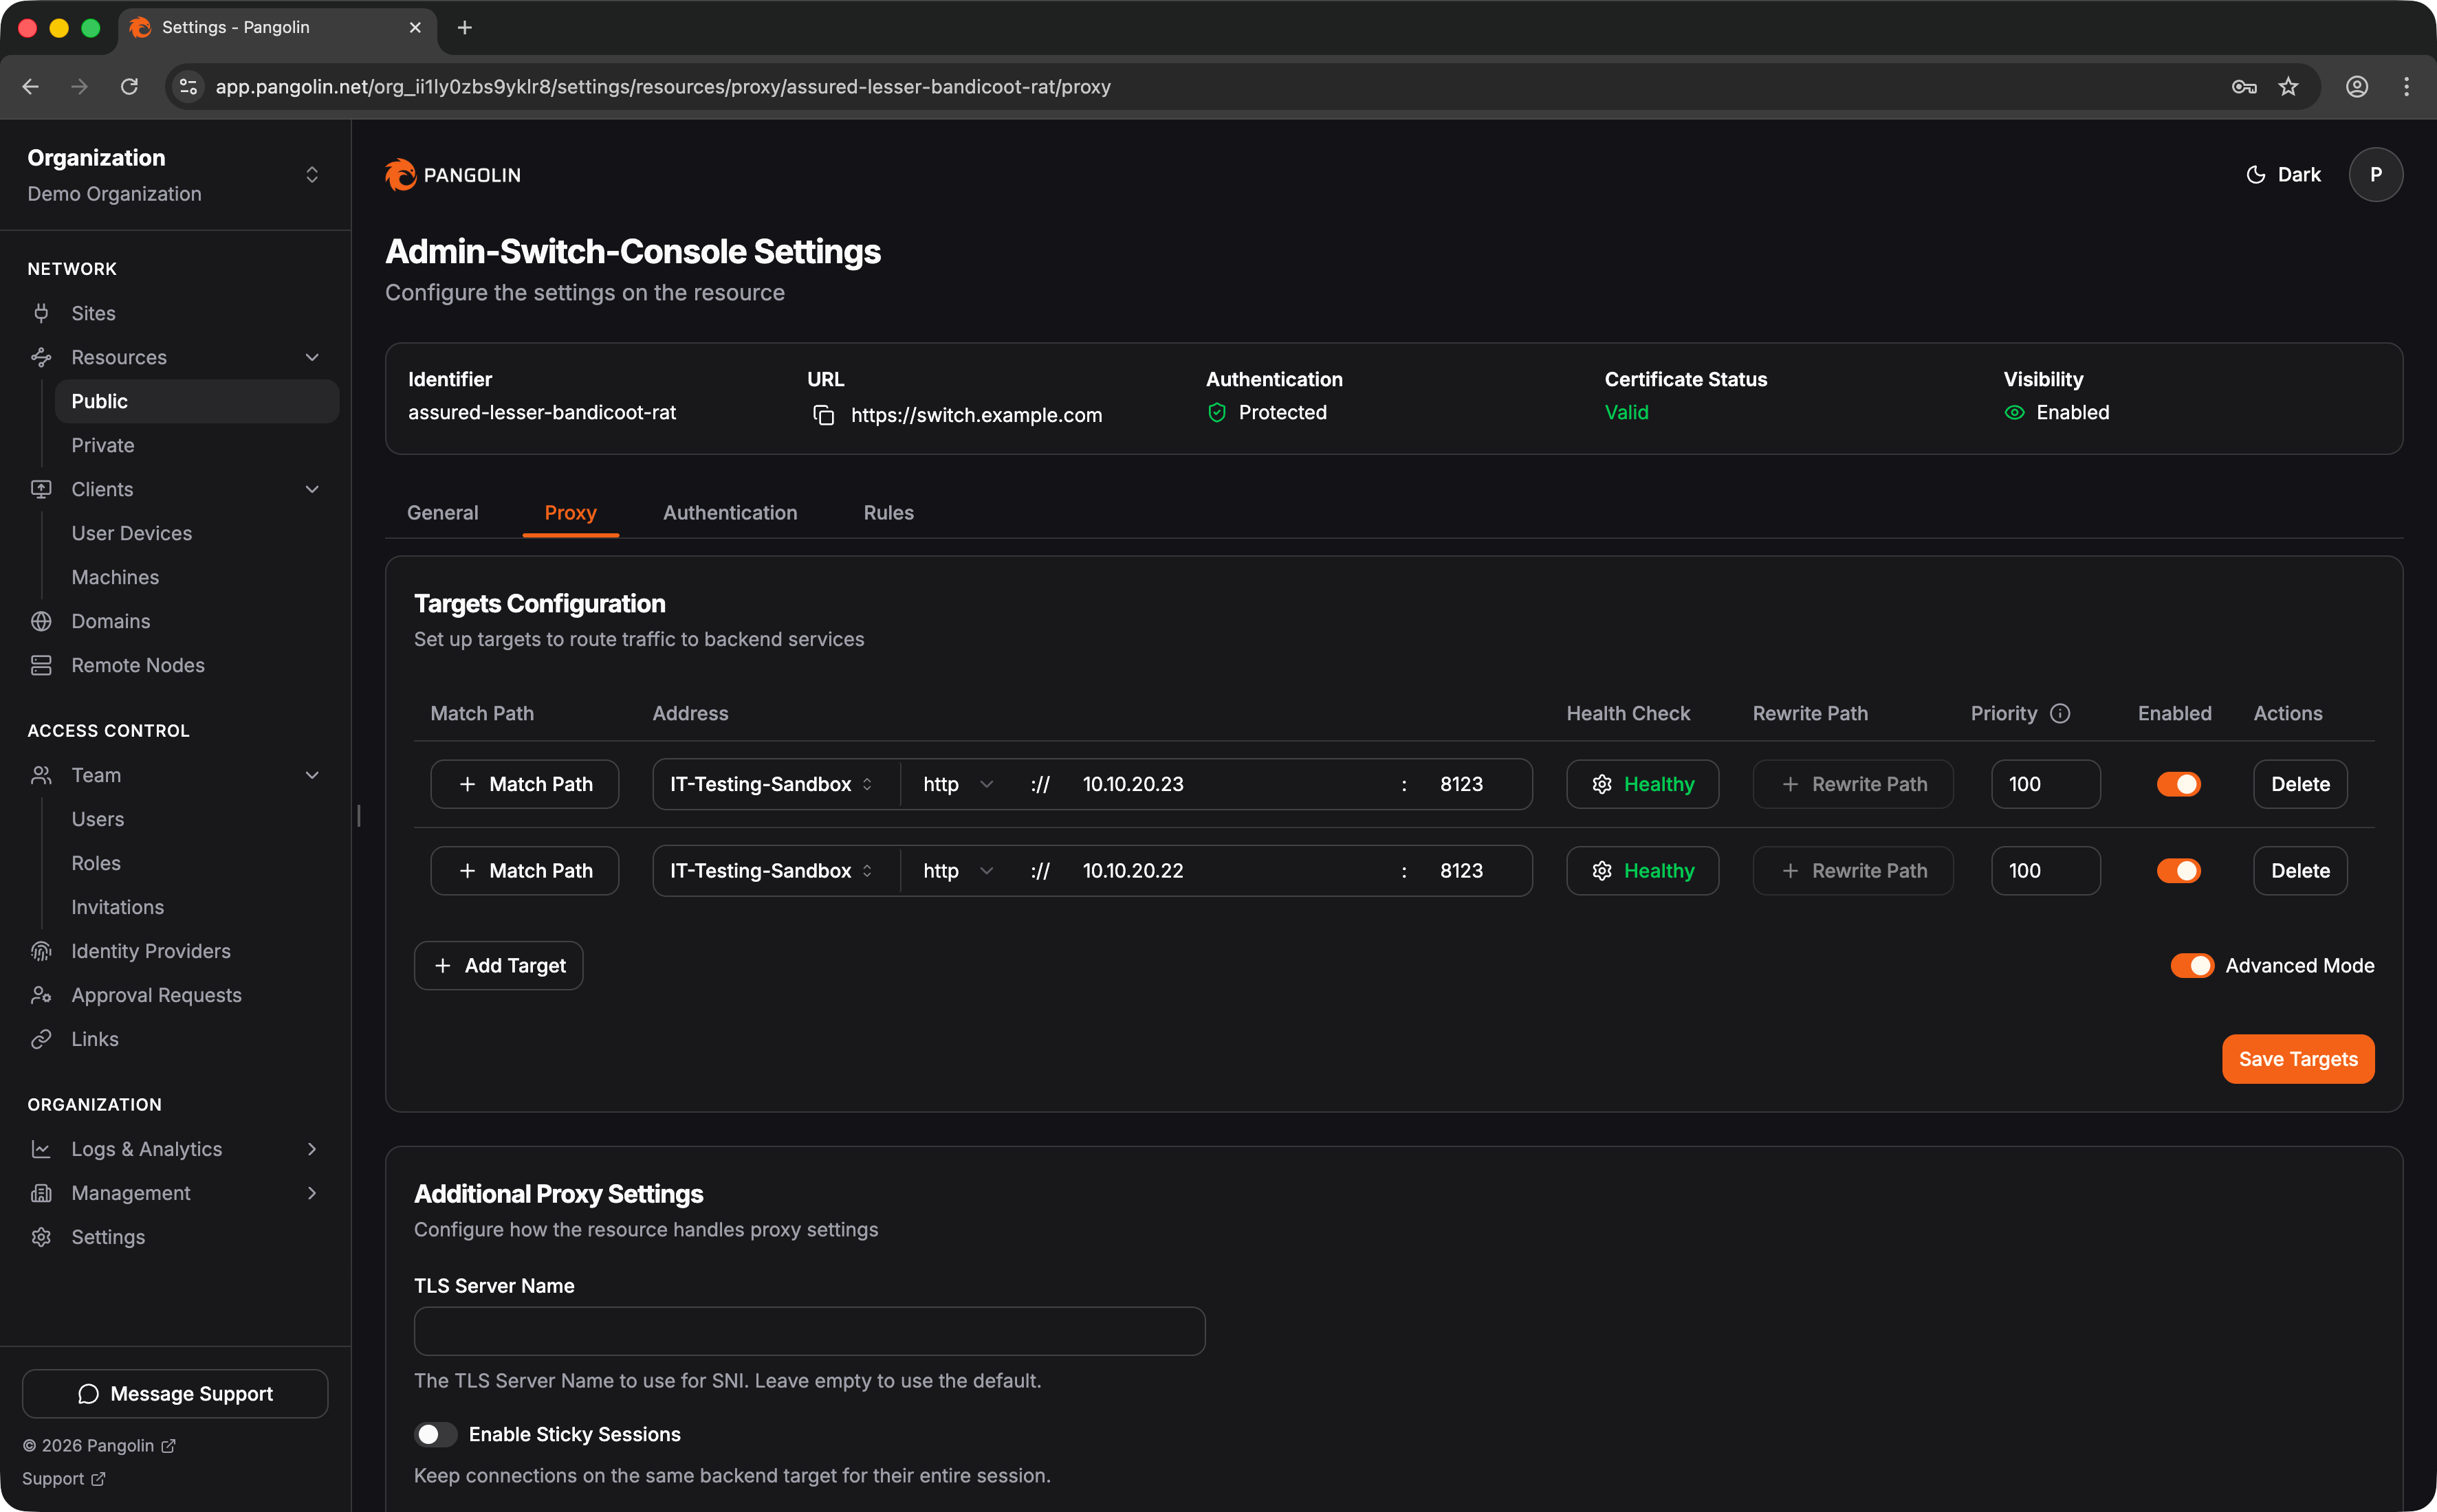Click the Domains globe icon
Viewport: 2437px width, 1512px height.
tap(41, 621)
